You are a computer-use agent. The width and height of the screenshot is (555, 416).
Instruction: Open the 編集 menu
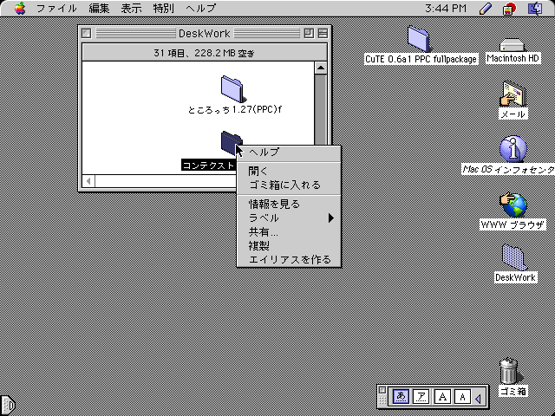click(99, 8)
